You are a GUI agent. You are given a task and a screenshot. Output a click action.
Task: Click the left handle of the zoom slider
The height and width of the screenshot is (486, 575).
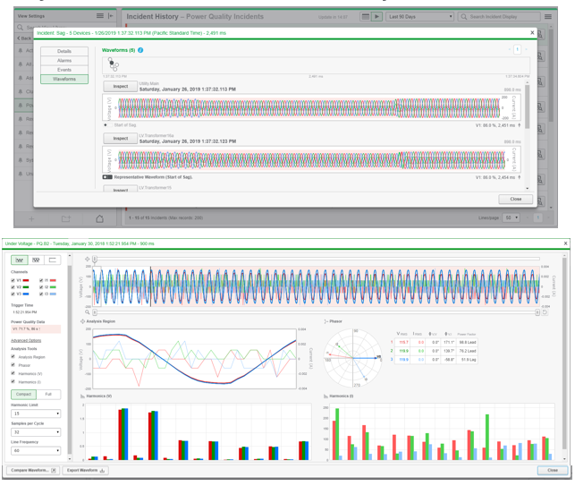click(x=95, y=312)
